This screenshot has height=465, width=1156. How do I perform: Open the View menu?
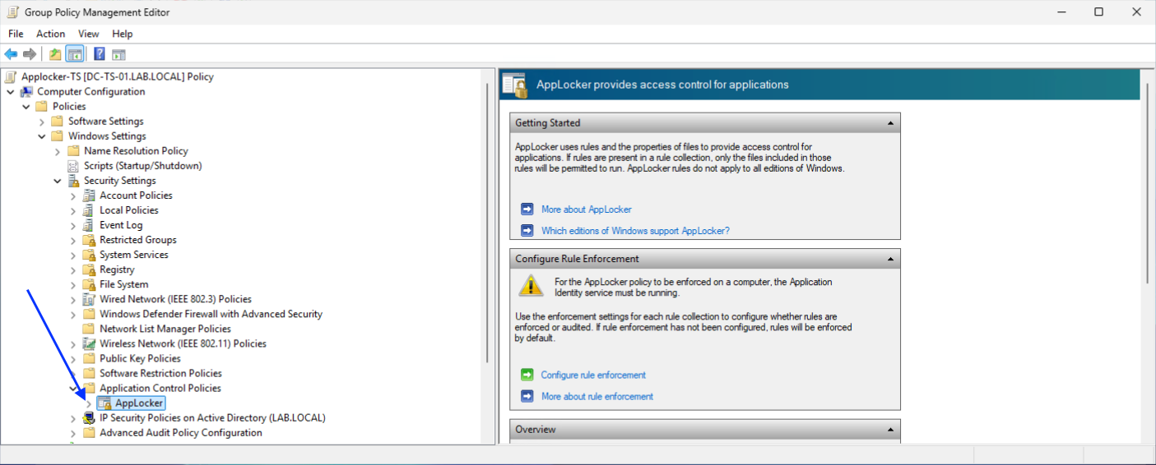88,34
